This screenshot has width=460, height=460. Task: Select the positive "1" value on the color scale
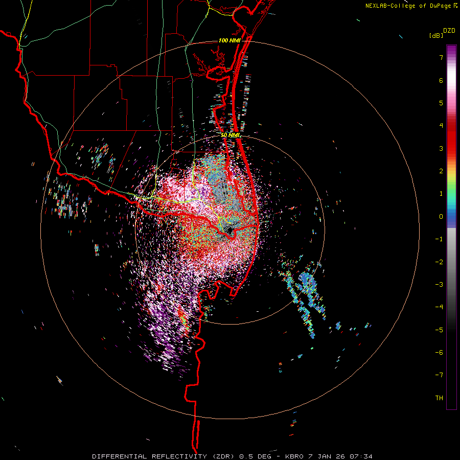(x=441, y=194)
